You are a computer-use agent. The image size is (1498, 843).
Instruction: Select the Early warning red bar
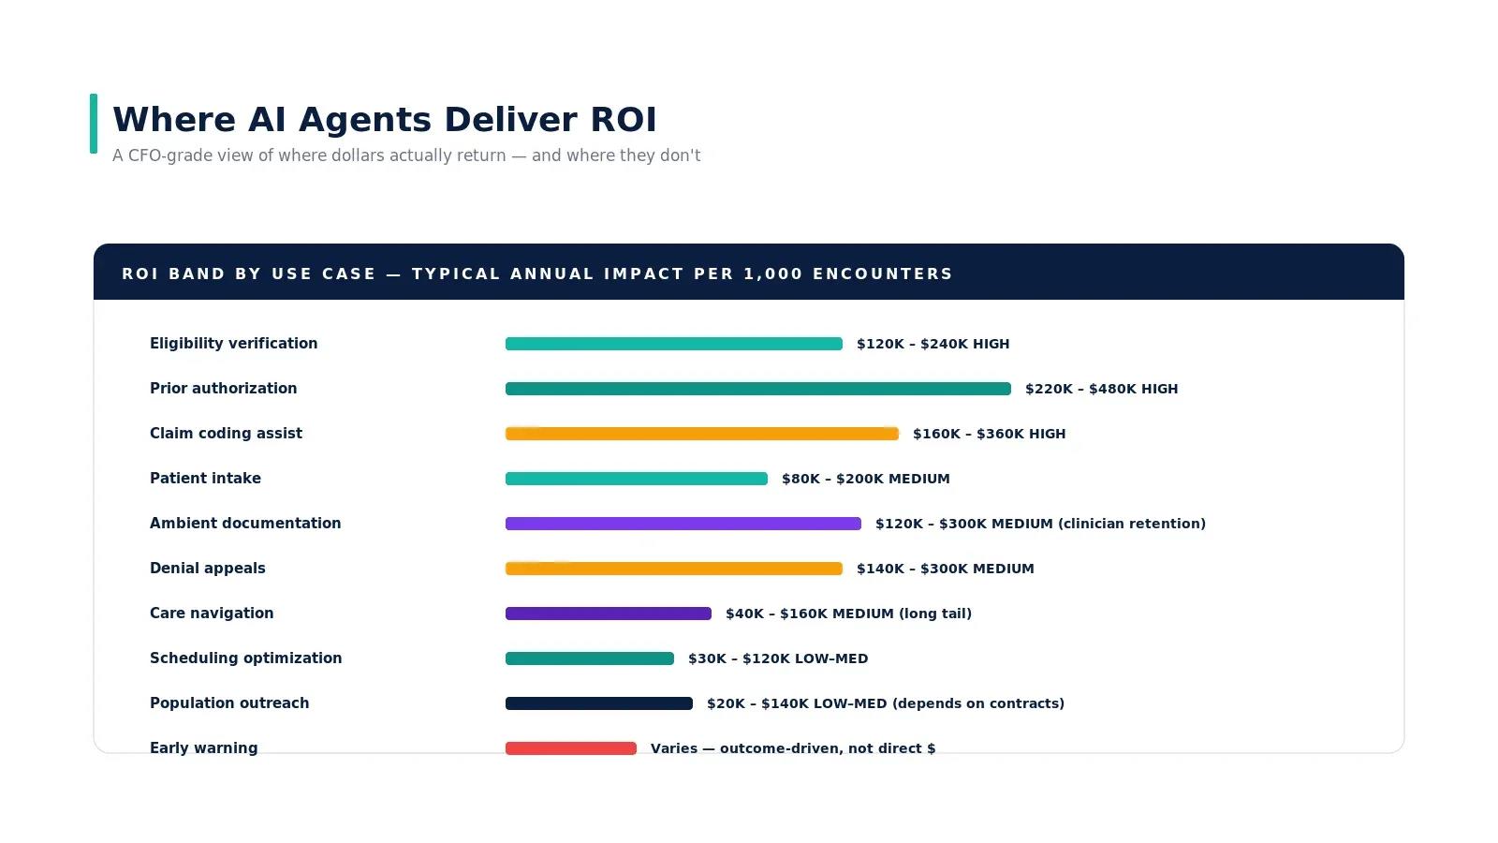tap(571, 748)
